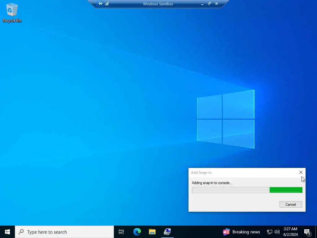This screenshot has height=238, width=317.
Task: Restore down the Windows Sandbox window
Action: pyautogui.click(x=210, y=4)
